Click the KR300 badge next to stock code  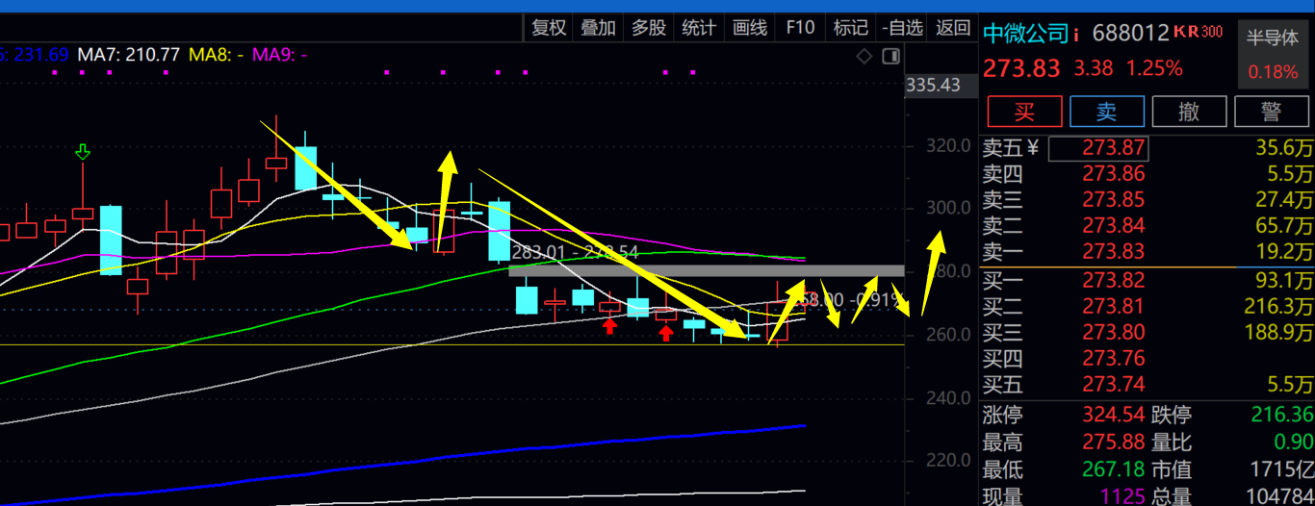[x=1199, y=33]
